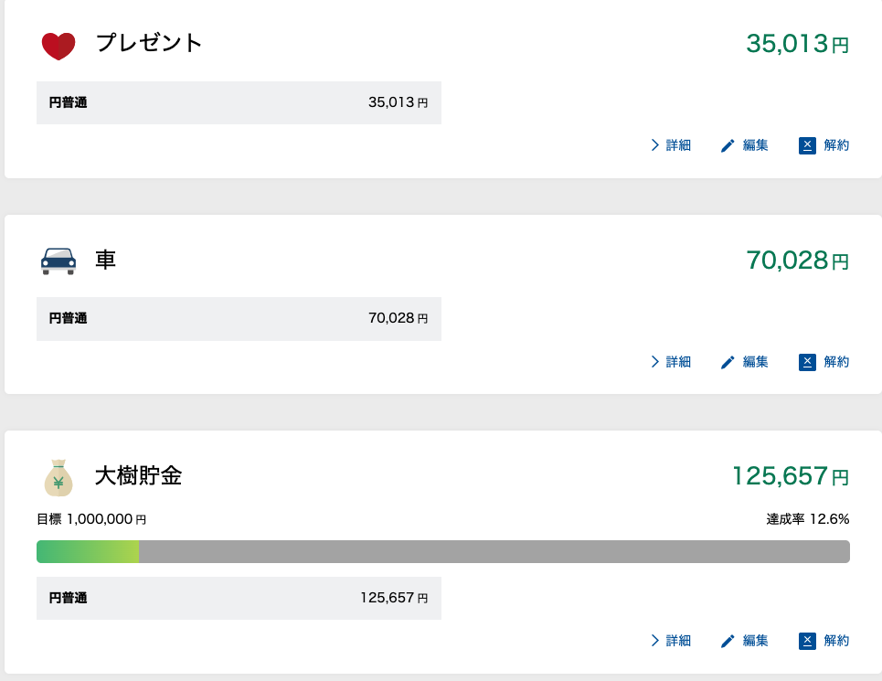Click pencil edit icon in 車 card

click(728, 362)
